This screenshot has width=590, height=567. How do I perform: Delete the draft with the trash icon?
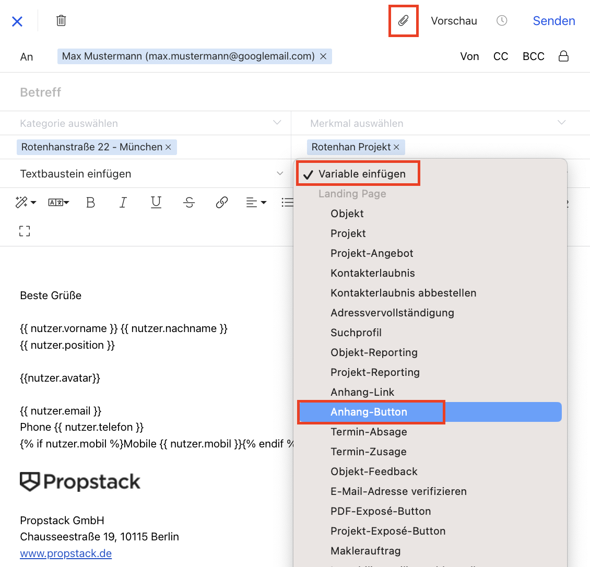tap(61, 21)
